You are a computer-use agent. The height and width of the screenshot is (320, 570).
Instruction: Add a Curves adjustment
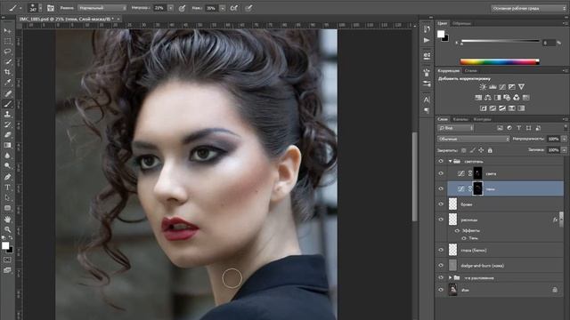502,87
